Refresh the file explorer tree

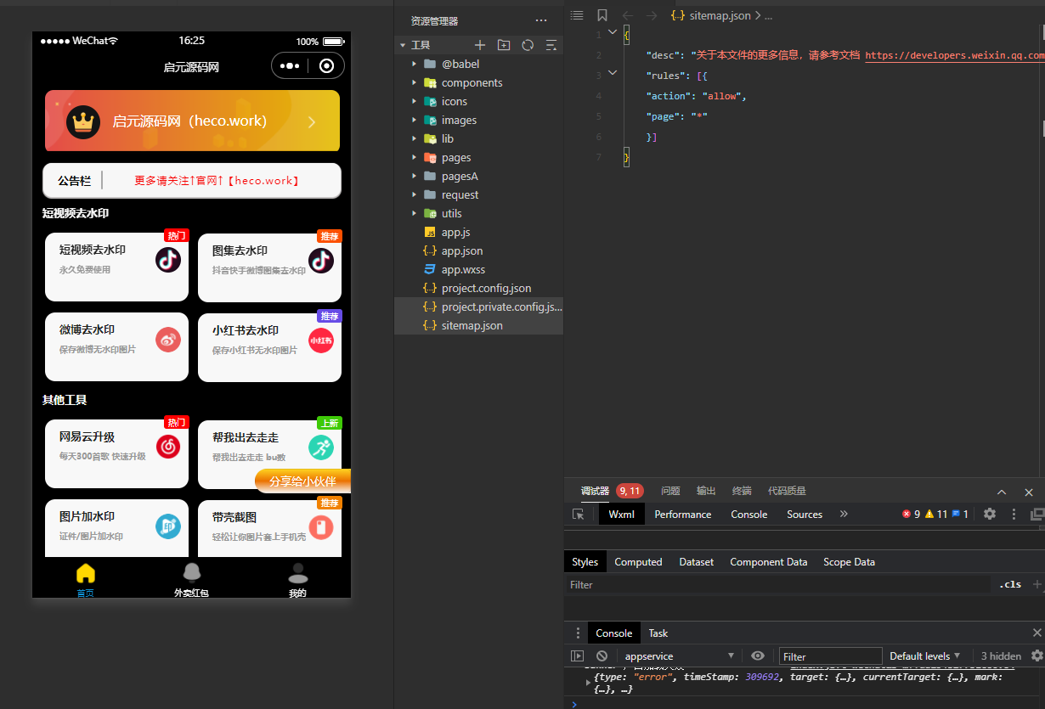coord(528,45)
